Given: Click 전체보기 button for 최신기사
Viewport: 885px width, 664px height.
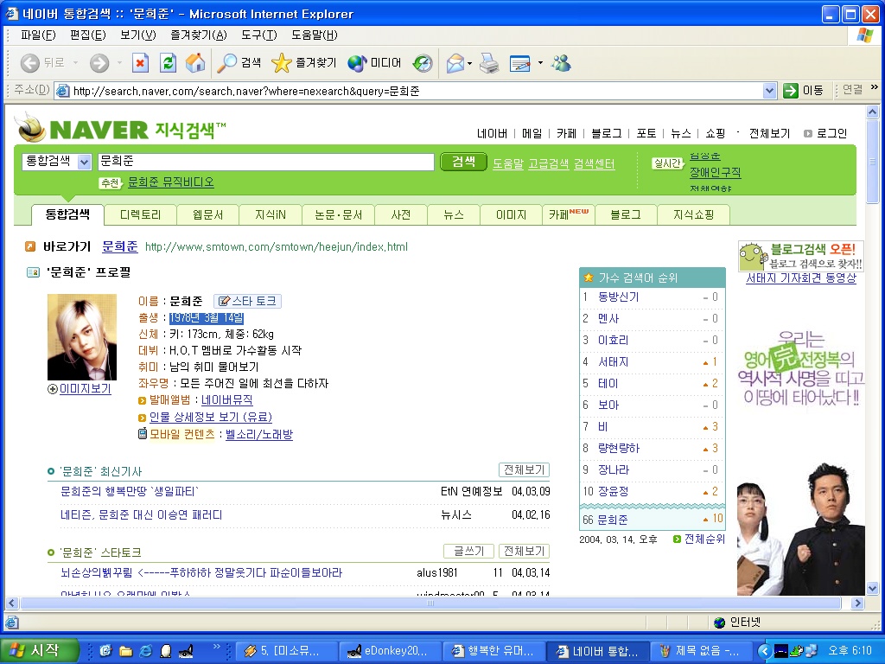Looking at the screenshot, I should click(524, 469).
